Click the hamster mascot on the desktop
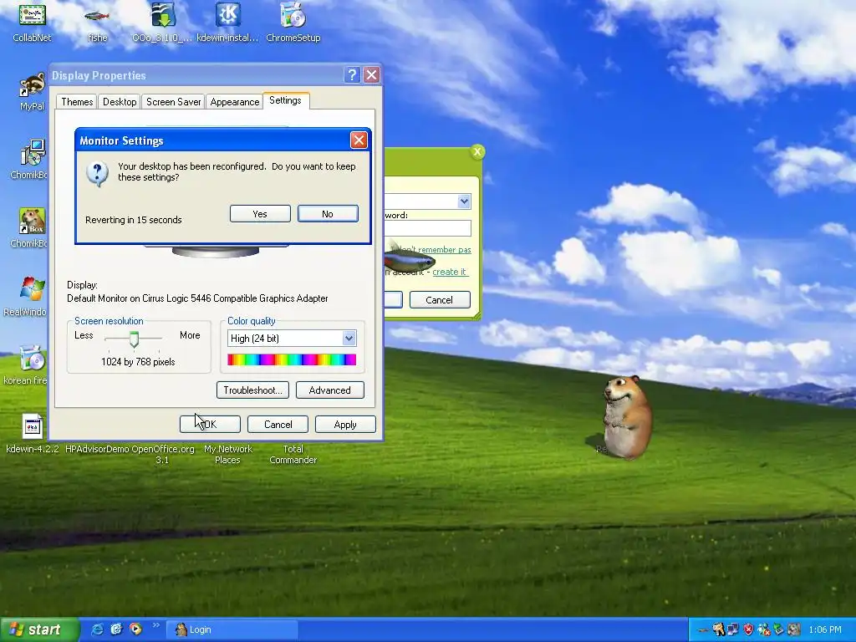 pos(626,417)
